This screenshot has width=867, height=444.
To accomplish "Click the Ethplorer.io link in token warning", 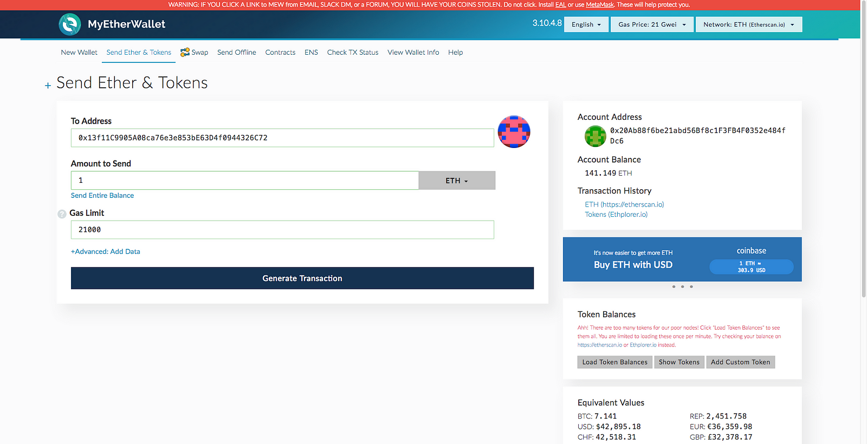I will click(x=643, y=345).
